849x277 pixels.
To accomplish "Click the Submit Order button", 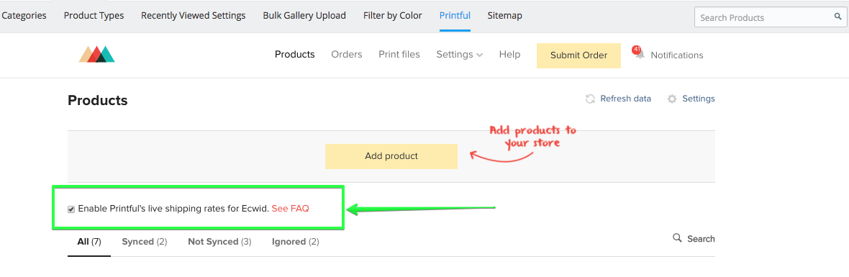I will click(x=578, y=55).
